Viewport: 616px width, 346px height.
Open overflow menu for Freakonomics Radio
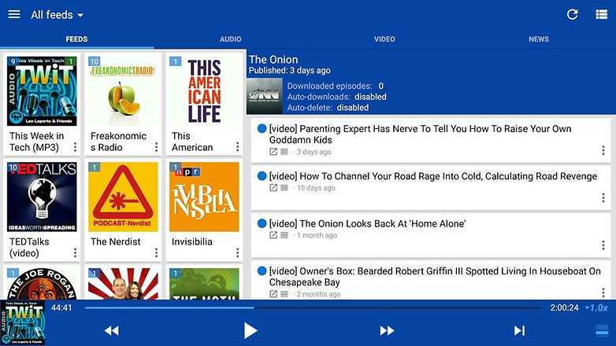(156, 147)
